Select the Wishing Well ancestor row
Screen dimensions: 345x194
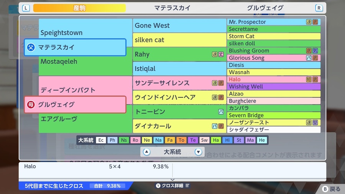[x=274, y=87]
